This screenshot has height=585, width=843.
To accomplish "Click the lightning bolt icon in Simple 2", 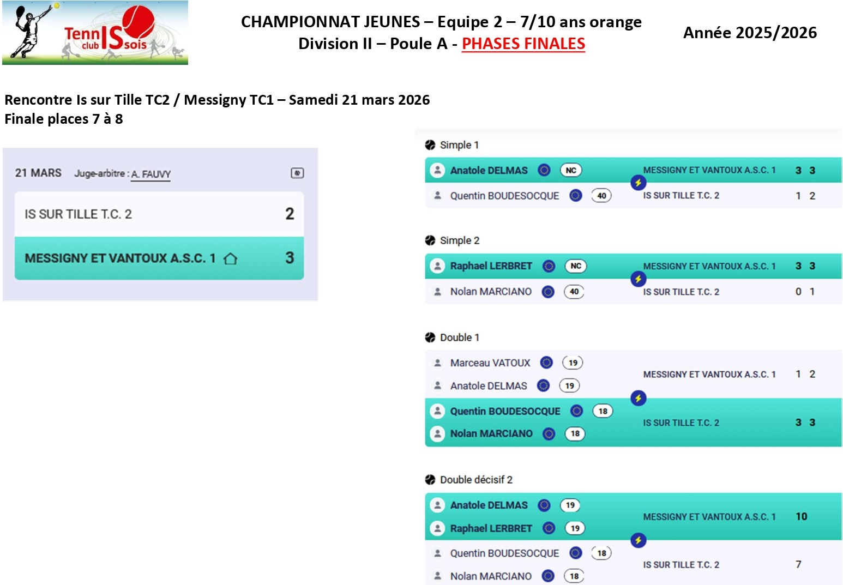I will coord(638,279).
